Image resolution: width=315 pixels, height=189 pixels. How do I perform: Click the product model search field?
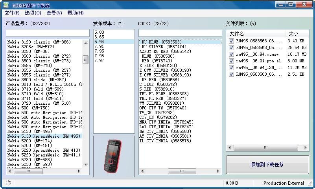pyautogui.click(x=48, y=33)
